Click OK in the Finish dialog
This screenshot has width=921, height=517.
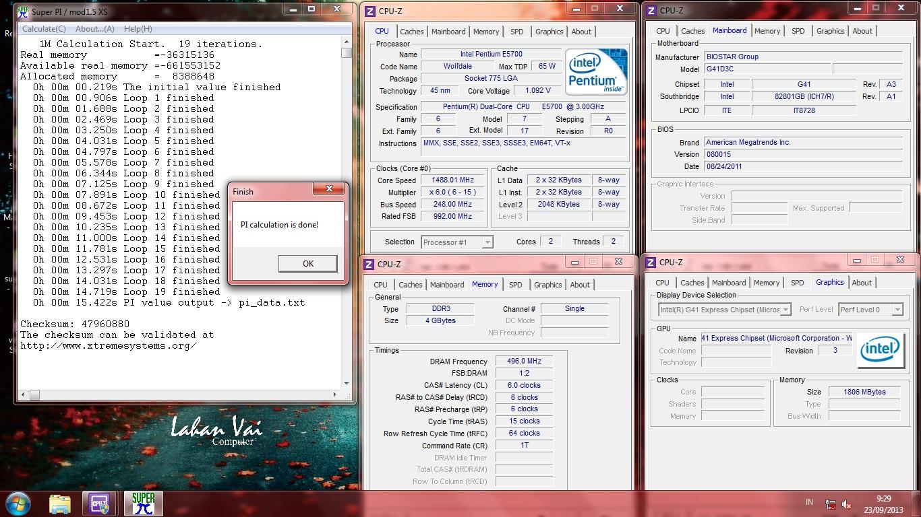[x=307, y=263]
